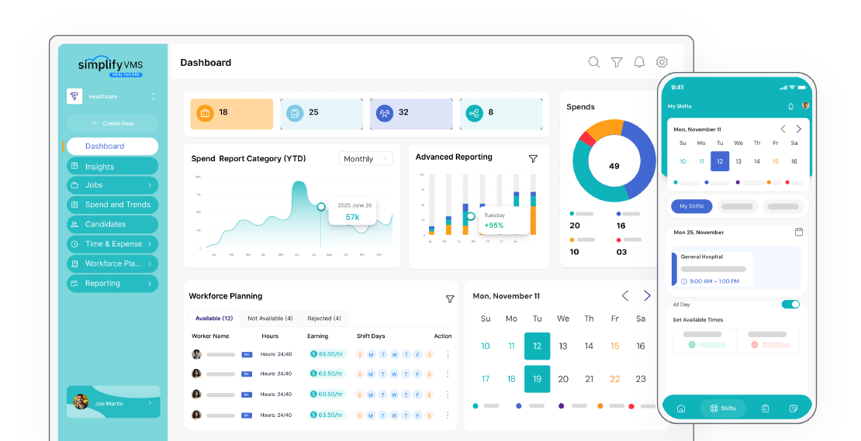Image resolution: width=861 pixels, height=441 pixels.
Task: Switch to the Not Available (4) tab
Action: click(270, 319)
